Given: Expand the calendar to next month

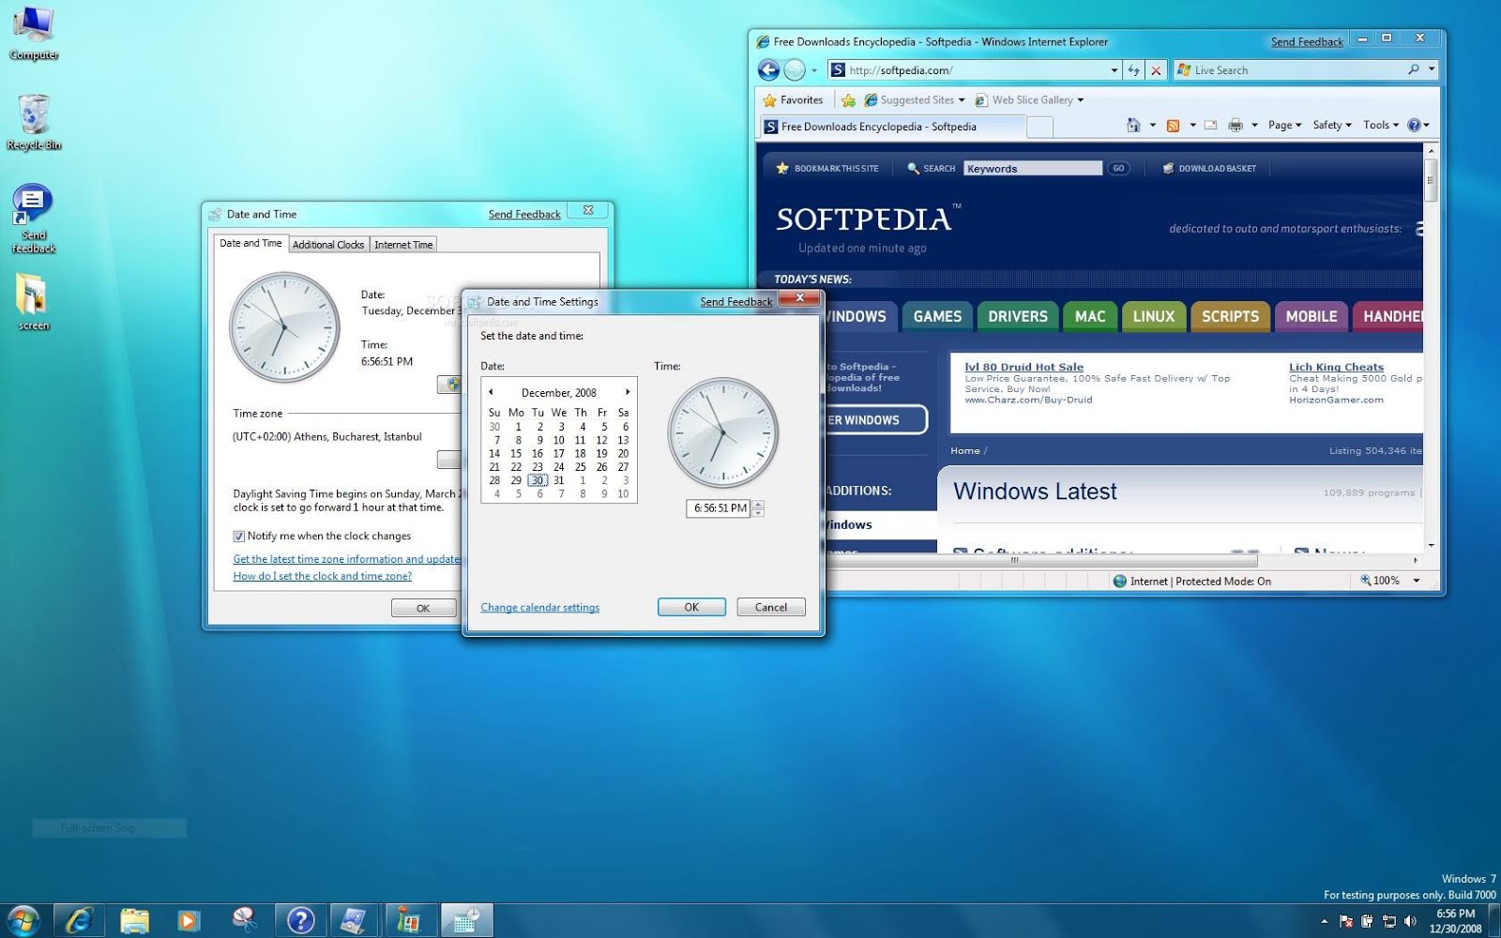Looking at the screenshot, I should click(627, 392).
